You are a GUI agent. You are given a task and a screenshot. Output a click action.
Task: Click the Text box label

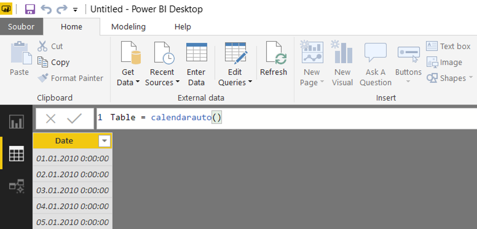tap(455, 46)
